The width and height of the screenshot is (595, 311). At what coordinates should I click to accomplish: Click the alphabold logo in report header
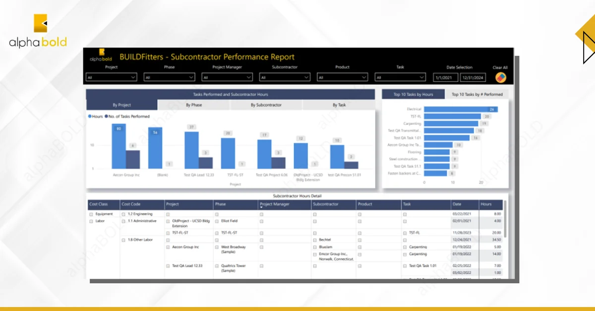coord(101,55)
